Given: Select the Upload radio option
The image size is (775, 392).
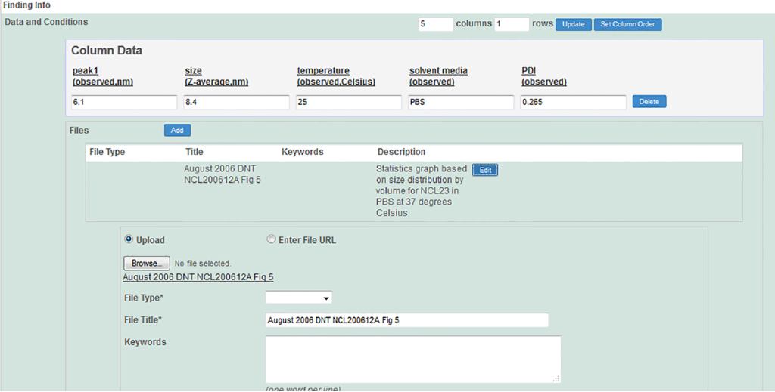Looking at the screenshot, I should (129, 240).
